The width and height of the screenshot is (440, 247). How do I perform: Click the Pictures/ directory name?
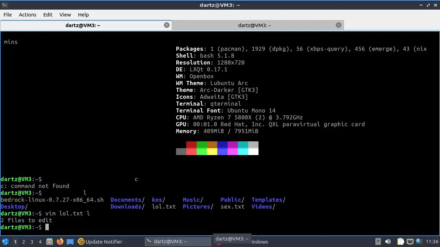click(198, 207)
